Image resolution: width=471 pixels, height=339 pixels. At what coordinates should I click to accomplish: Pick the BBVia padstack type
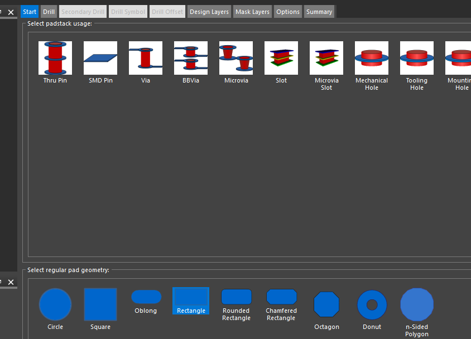[x=191, y=58]
